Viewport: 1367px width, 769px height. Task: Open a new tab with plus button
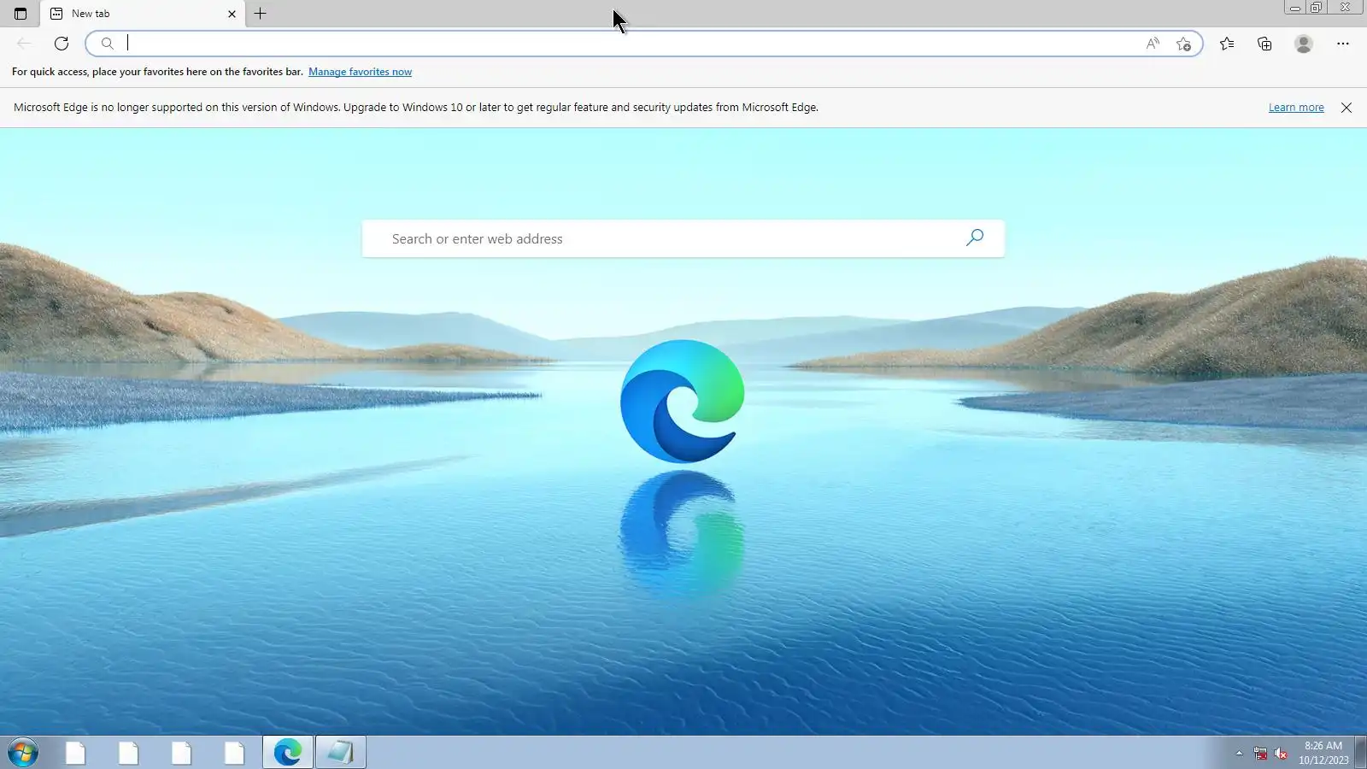click(261, 14)
